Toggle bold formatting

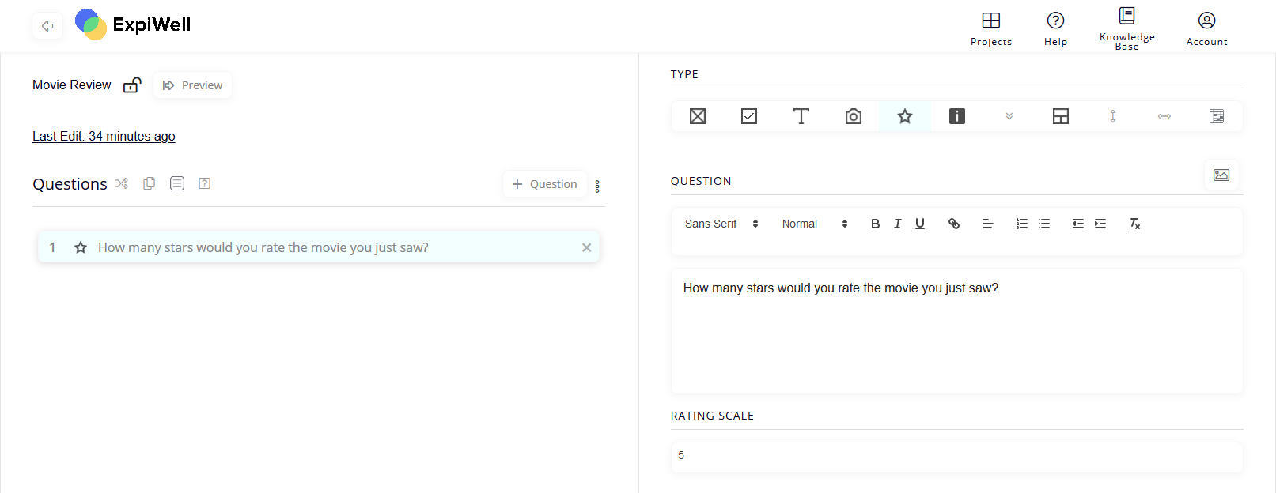coord(875,224)
